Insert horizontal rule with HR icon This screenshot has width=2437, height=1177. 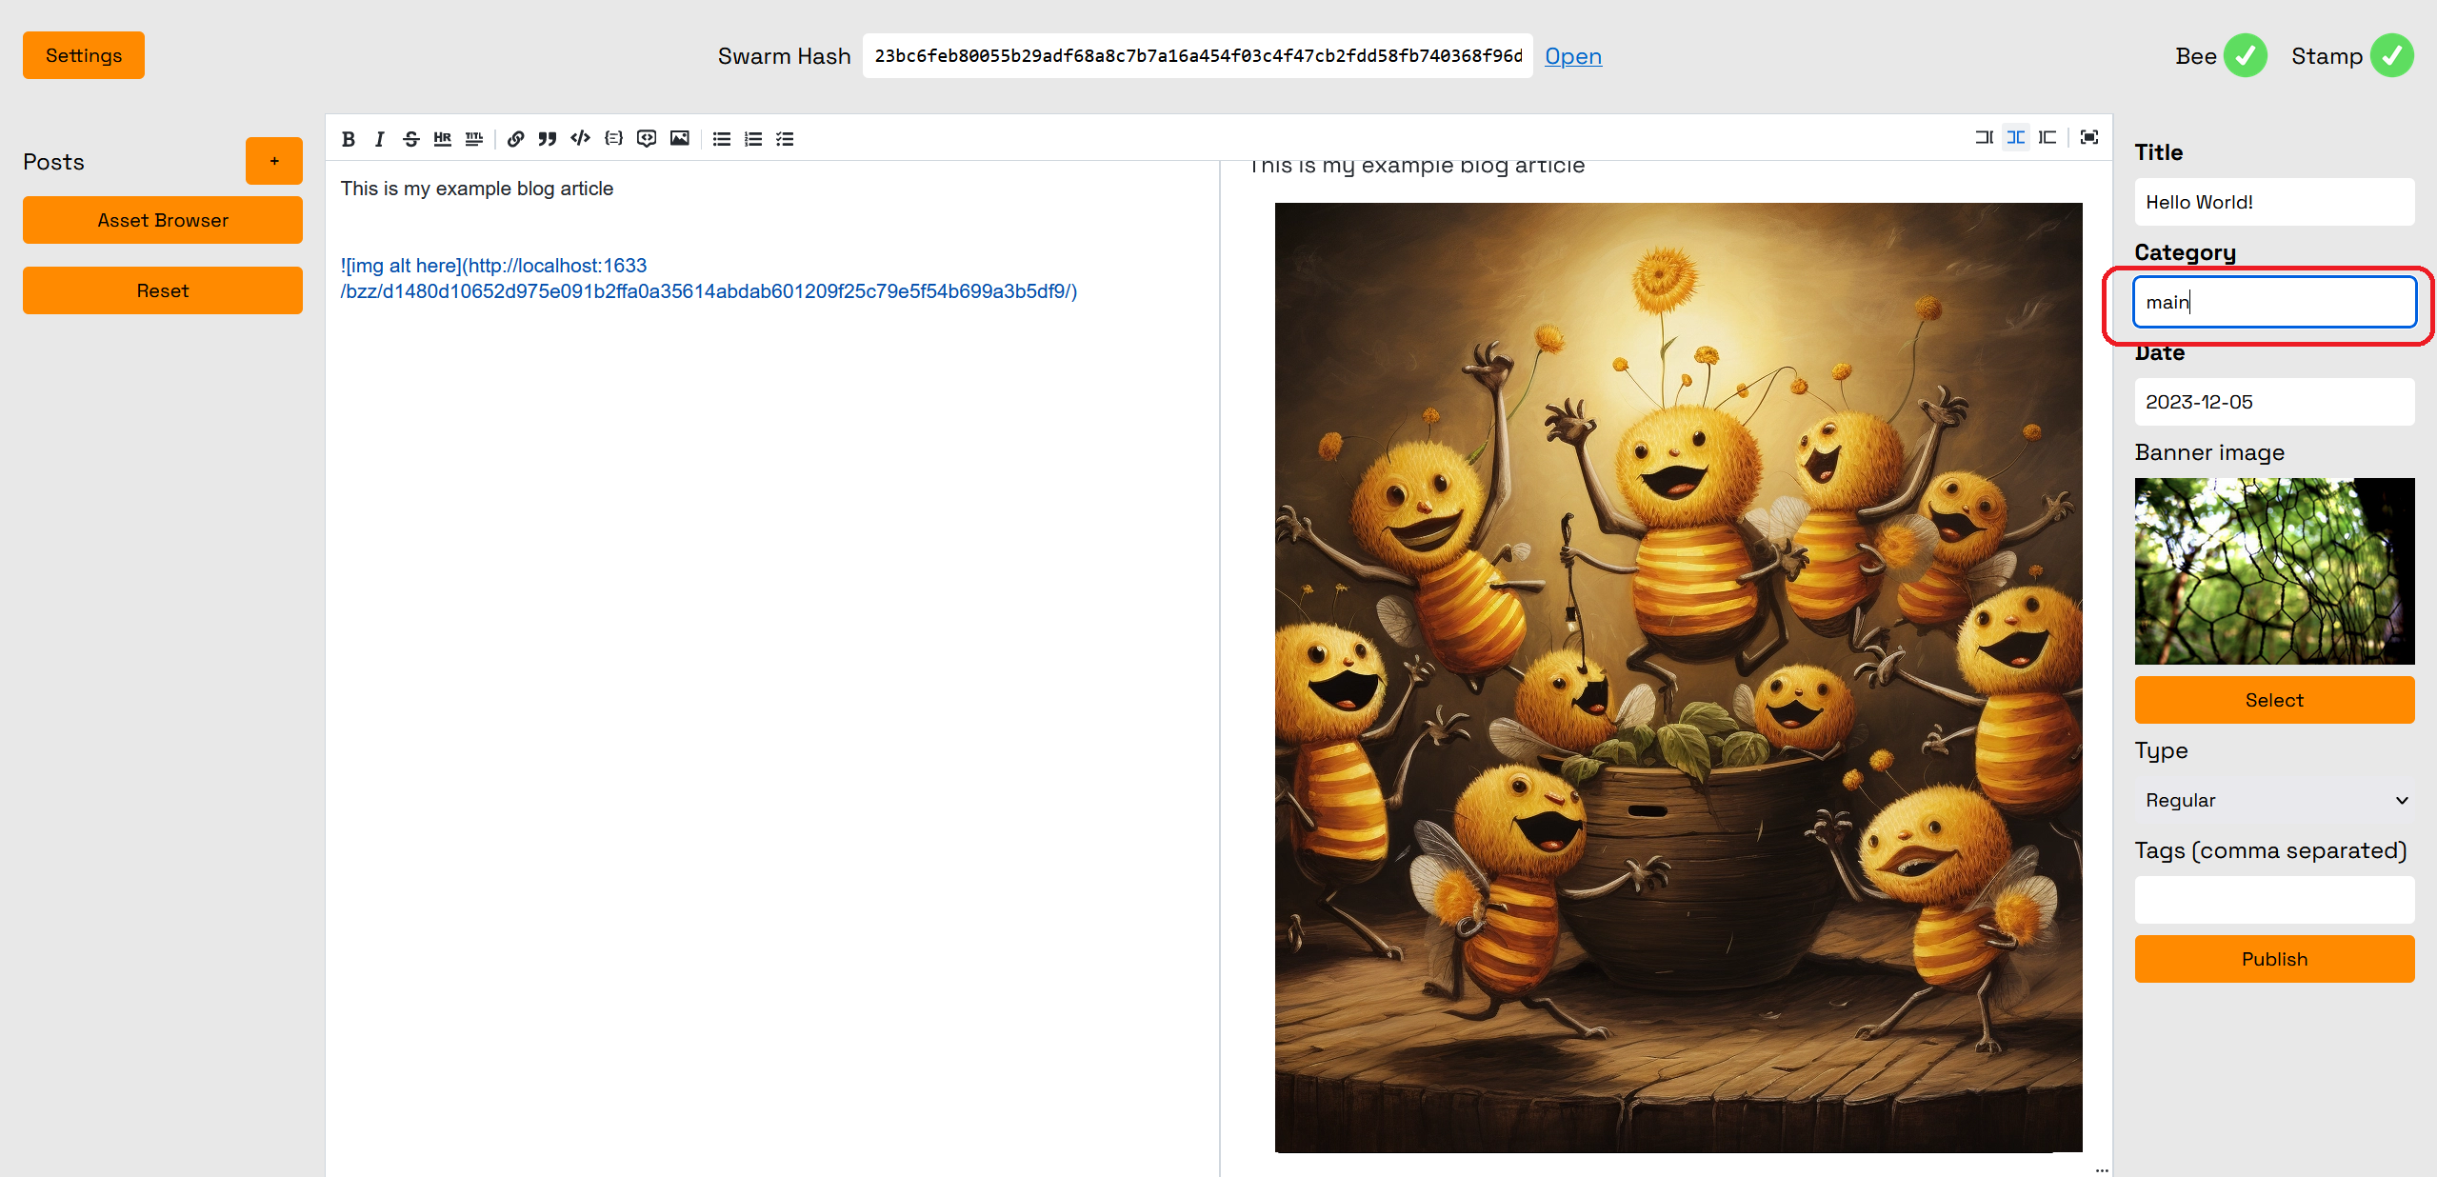[442, 139]
